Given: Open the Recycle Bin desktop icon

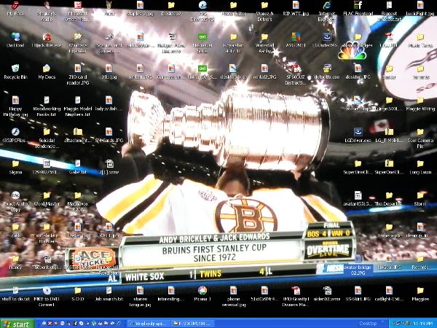Looking at the screenshot, I should pos(15,69).
